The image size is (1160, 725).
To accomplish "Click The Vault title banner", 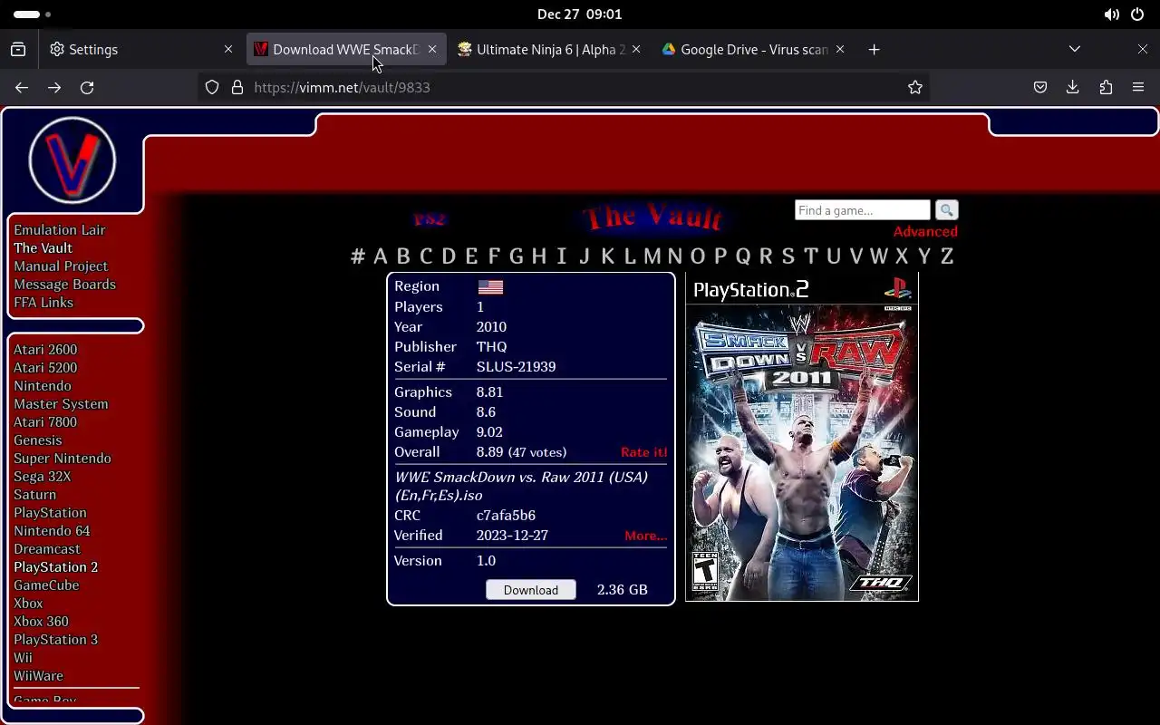I will coord(653,217).
